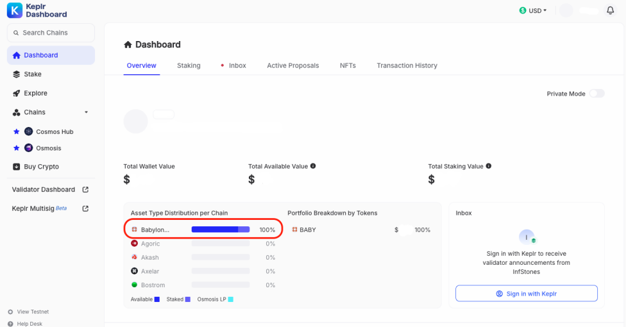Click the Axelar row label
The image size is (626, 327).
(150, 271)
